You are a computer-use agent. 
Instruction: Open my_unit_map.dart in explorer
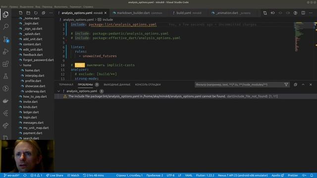click(36, 128)
